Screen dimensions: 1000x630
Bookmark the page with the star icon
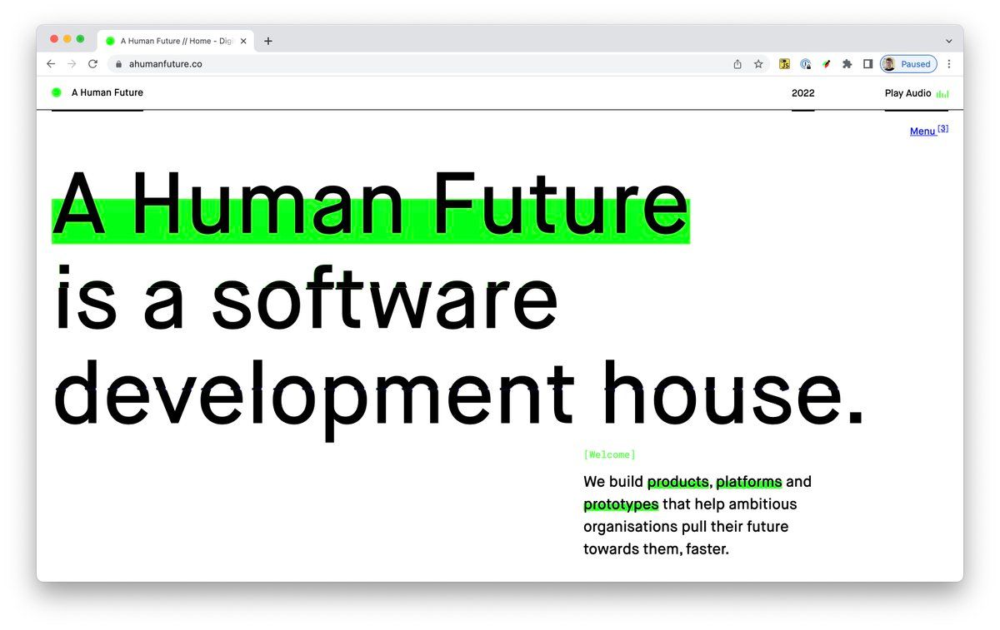(x=757, y=63)
